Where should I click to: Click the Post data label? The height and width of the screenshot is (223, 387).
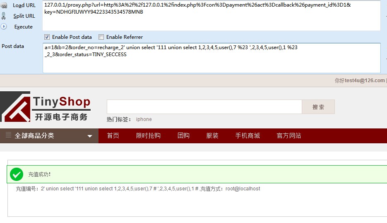13,46
